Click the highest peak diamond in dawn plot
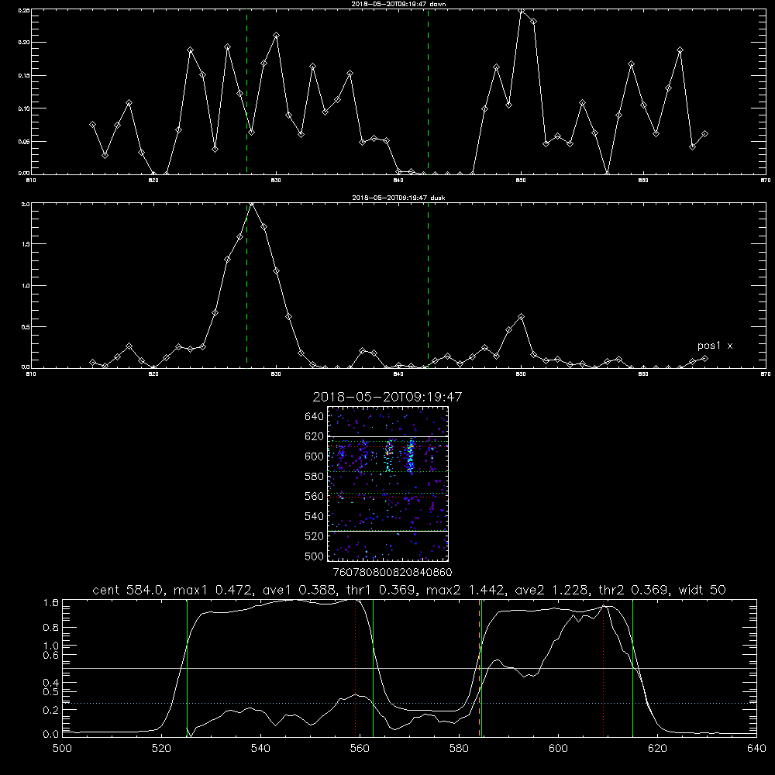 coord(521,10)
